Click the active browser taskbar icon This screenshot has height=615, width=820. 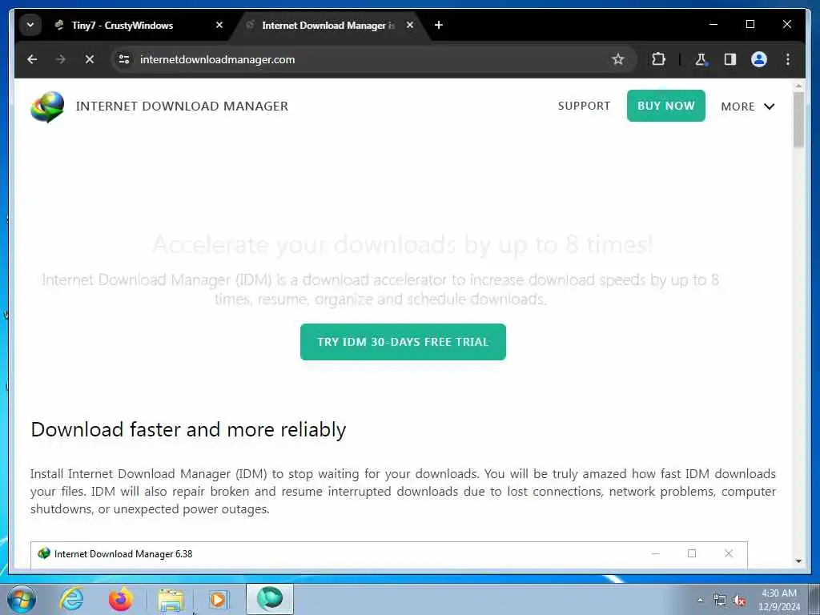click(270, 599)
